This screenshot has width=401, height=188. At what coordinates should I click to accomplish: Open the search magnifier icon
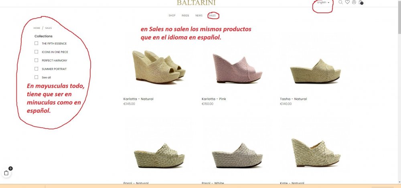coord(340,2)
